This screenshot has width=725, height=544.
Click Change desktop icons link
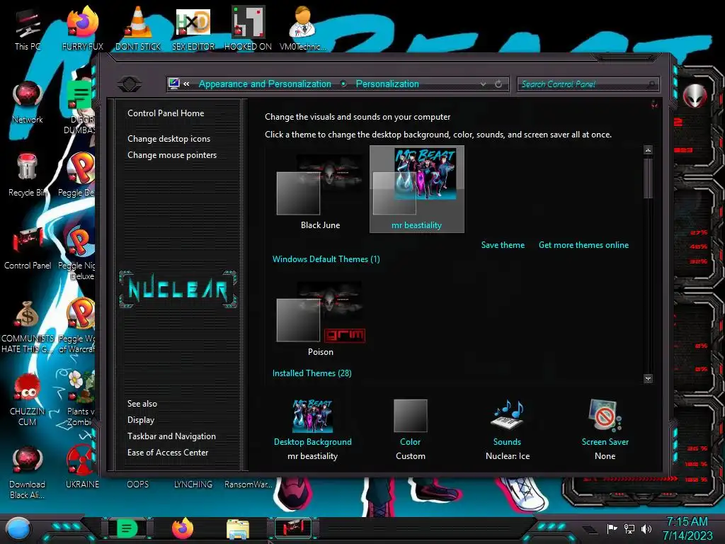169,138
